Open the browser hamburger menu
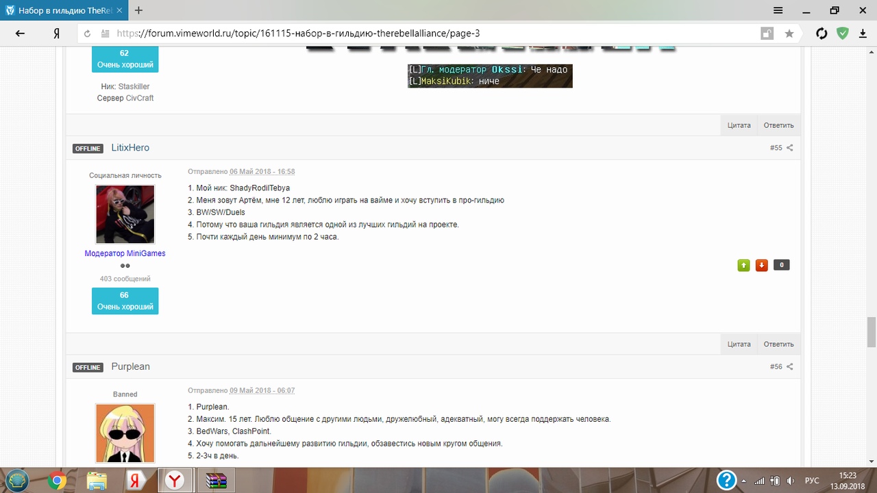This screenshot has height=493, width=877. click(x=778, y=10)
